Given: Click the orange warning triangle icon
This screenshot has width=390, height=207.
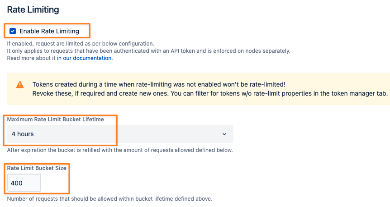Looking at the screenshot, I should [20, 84].
